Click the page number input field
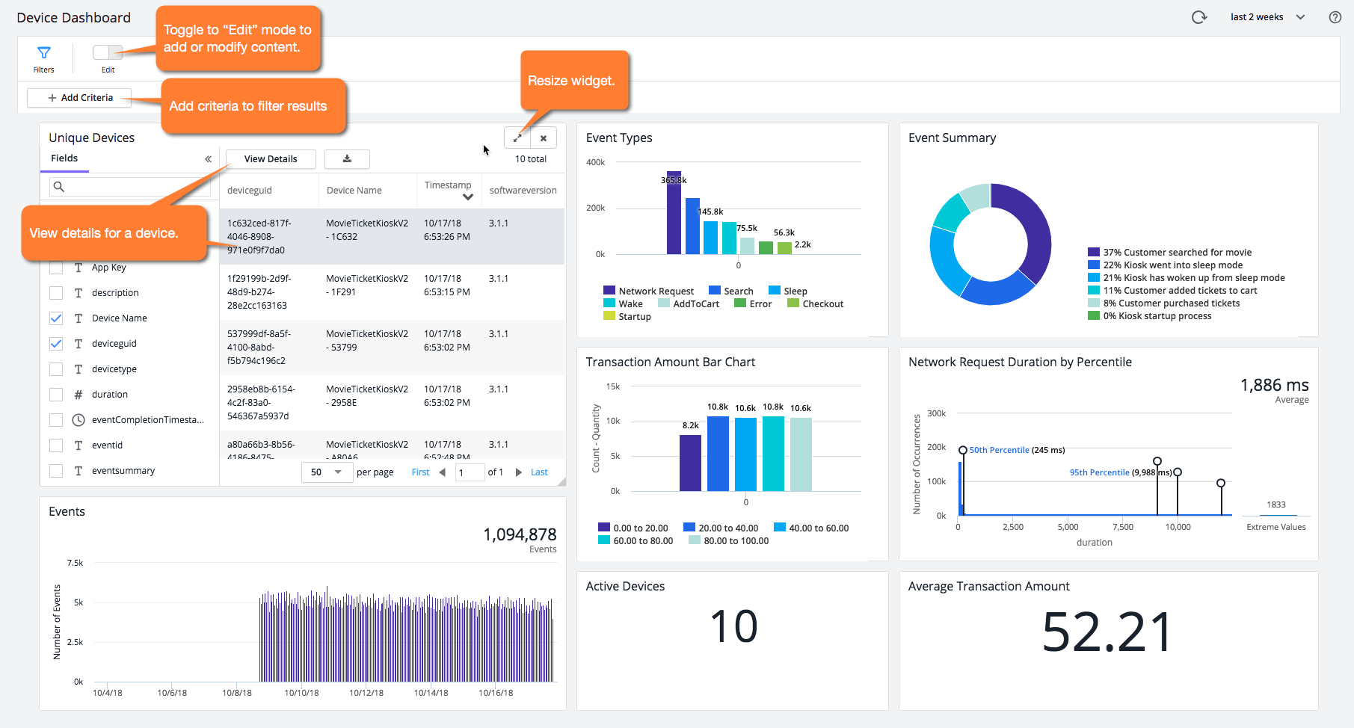Screen dimensions: 1354x728 pos(470,472)
